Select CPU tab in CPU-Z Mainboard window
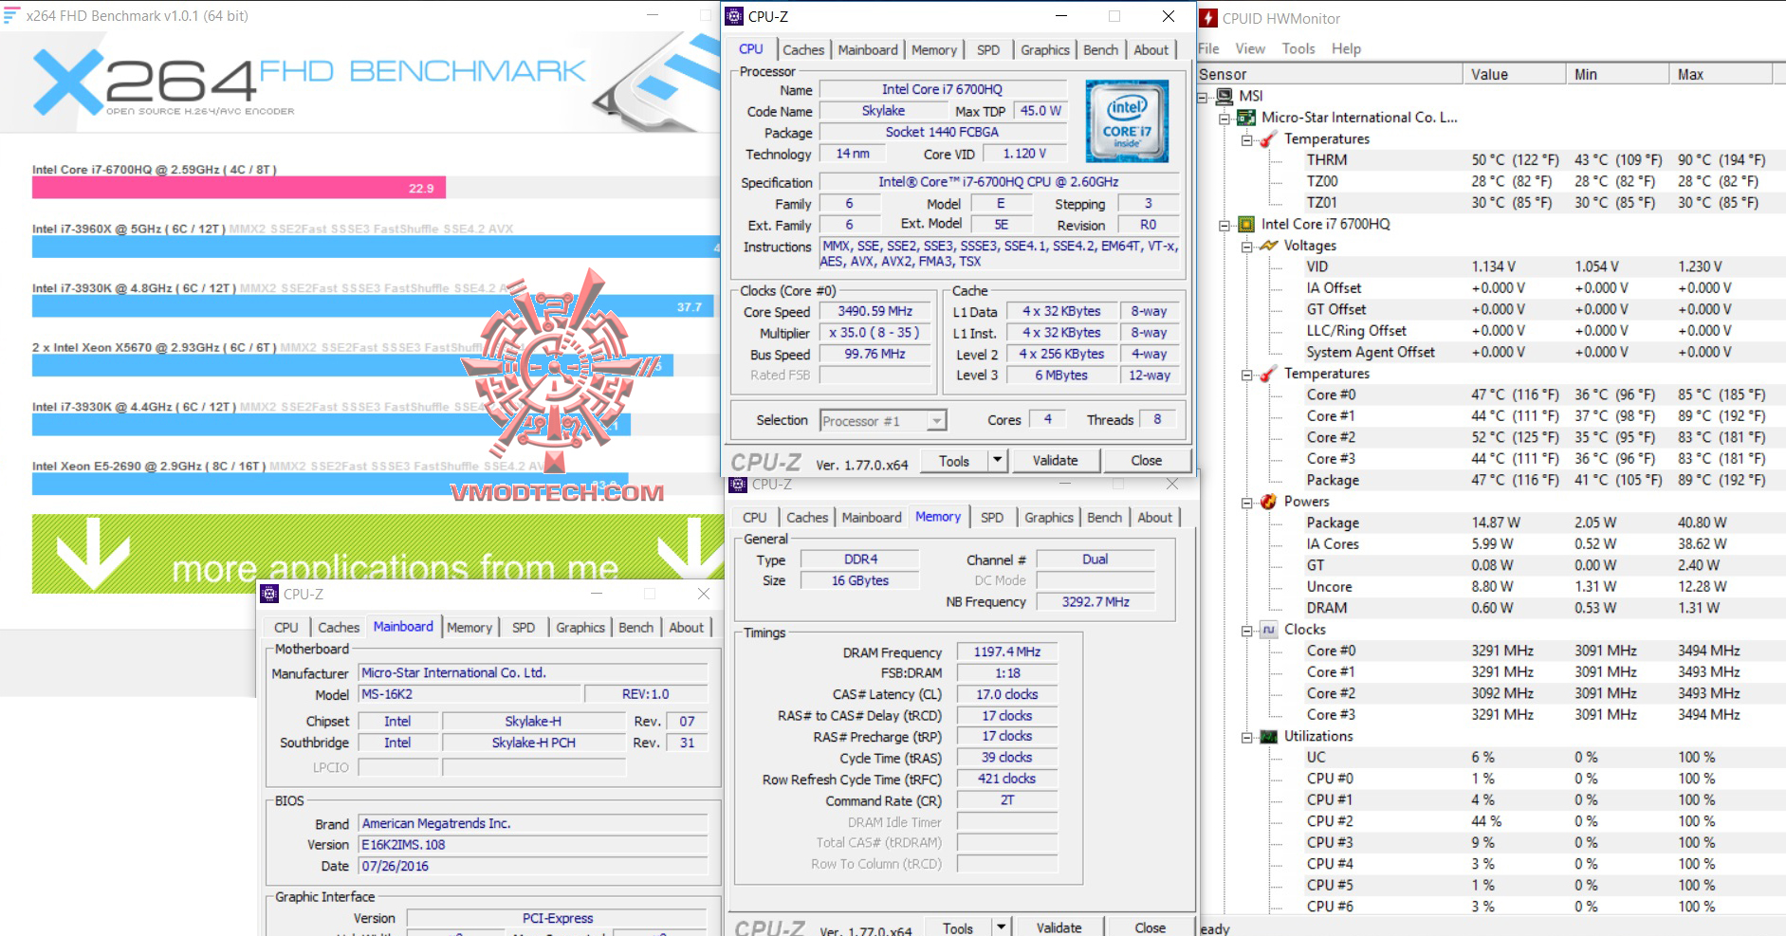1786x936 pixels. (x=286, y=628)
